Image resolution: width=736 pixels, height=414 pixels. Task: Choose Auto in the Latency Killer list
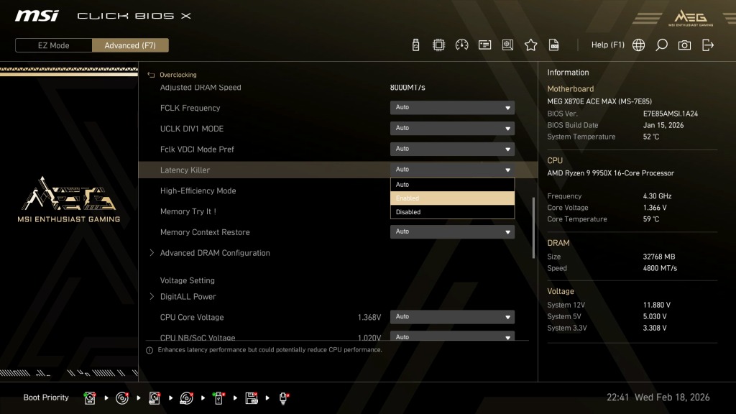tap(452, 185)
